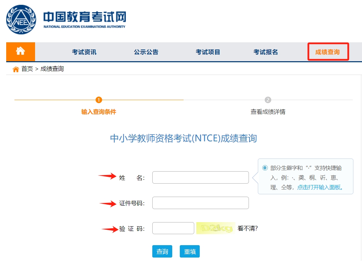Click the house icon in the breadcrumb

click(15, 69)
